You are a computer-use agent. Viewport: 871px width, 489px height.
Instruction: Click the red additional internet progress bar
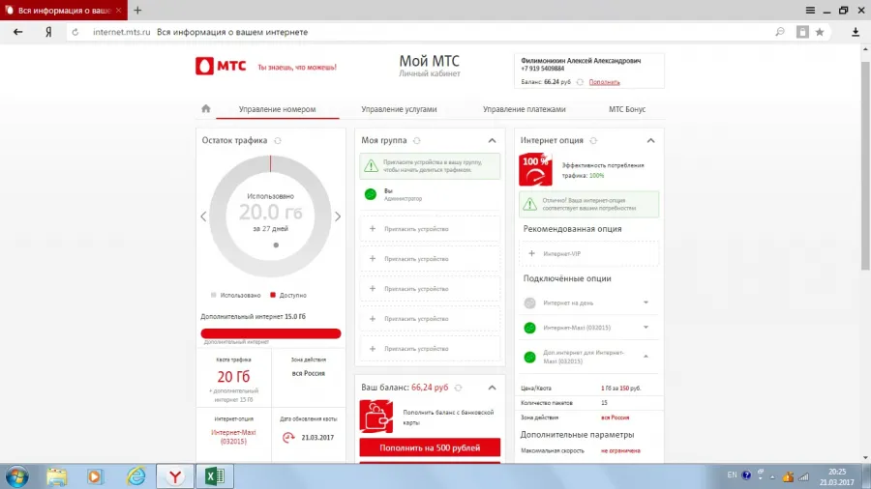271,333
